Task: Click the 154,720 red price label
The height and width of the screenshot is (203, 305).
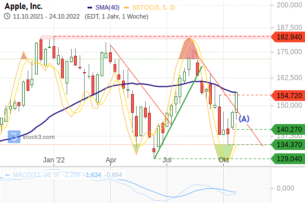Action: click(287, 95)
